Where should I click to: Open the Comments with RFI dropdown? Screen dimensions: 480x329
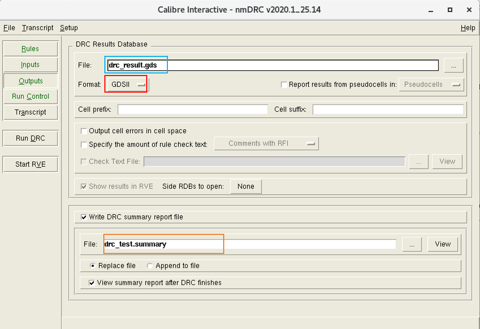coord(266,143)
